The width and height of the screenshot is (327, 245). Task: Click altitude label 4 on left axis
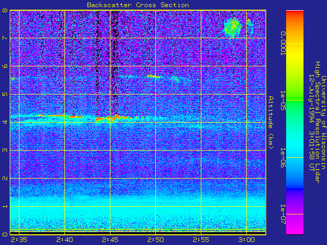click(x=5, y=122)
